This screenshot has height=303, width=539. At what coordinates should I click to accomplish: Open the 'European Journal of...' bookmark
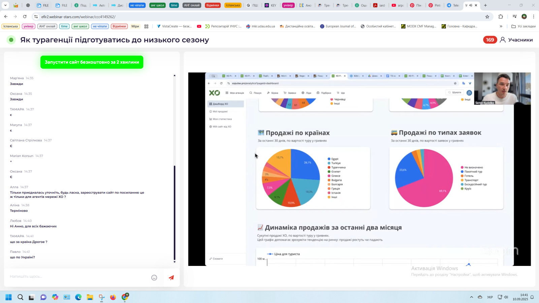click(x=338, y=26)
